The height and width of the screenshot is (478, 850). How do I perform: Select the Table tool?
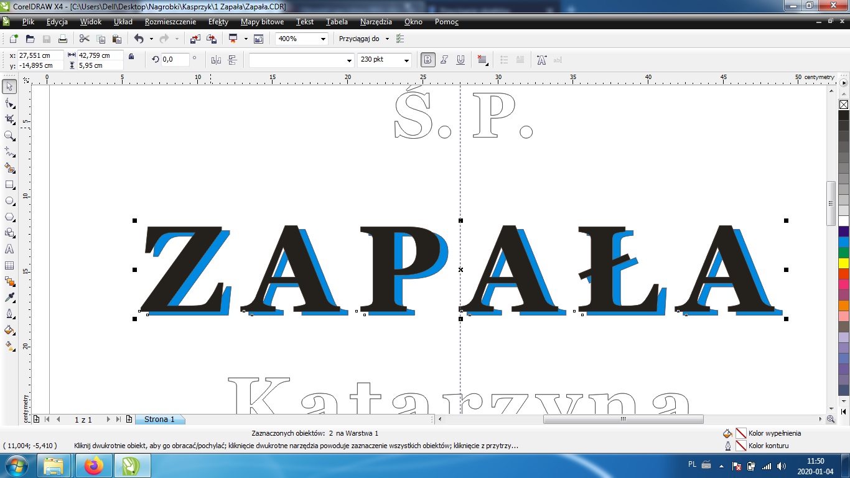pos(9,266)
